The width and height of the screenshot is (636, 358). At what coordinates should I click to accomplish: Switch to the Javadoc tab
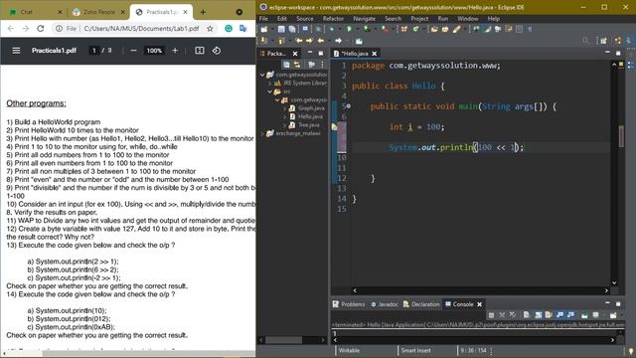pos(384,304)
